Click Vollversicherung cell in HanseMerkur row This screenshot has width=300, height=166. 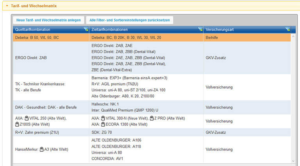pos(247,149)
